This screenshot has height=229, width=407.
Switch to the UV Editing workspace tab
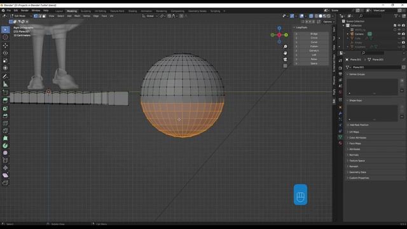click(100, 11)
